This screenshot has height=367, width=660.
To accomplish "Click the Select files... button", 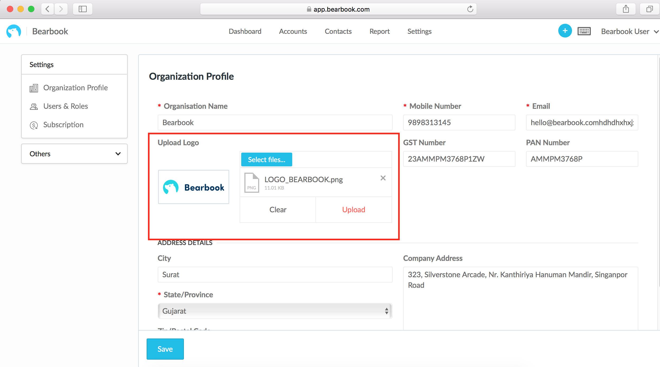I will [267, 159].
